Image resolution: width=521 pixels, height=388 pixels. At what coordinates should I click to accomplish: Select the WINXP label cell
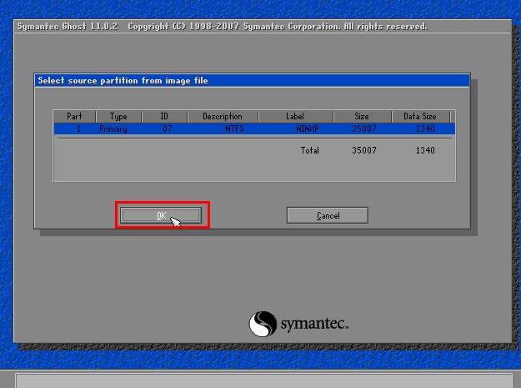pyautogui.click(x=308, y=129)
